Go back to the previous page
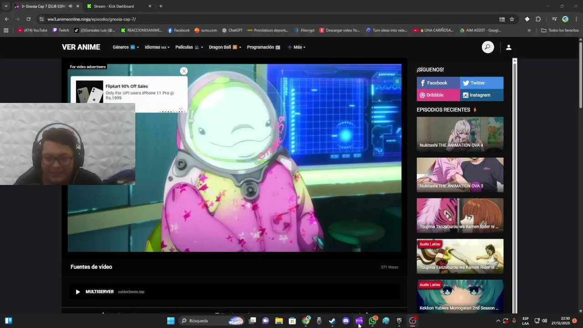This screenshot has height=328, width=583. tap(6, 19)
